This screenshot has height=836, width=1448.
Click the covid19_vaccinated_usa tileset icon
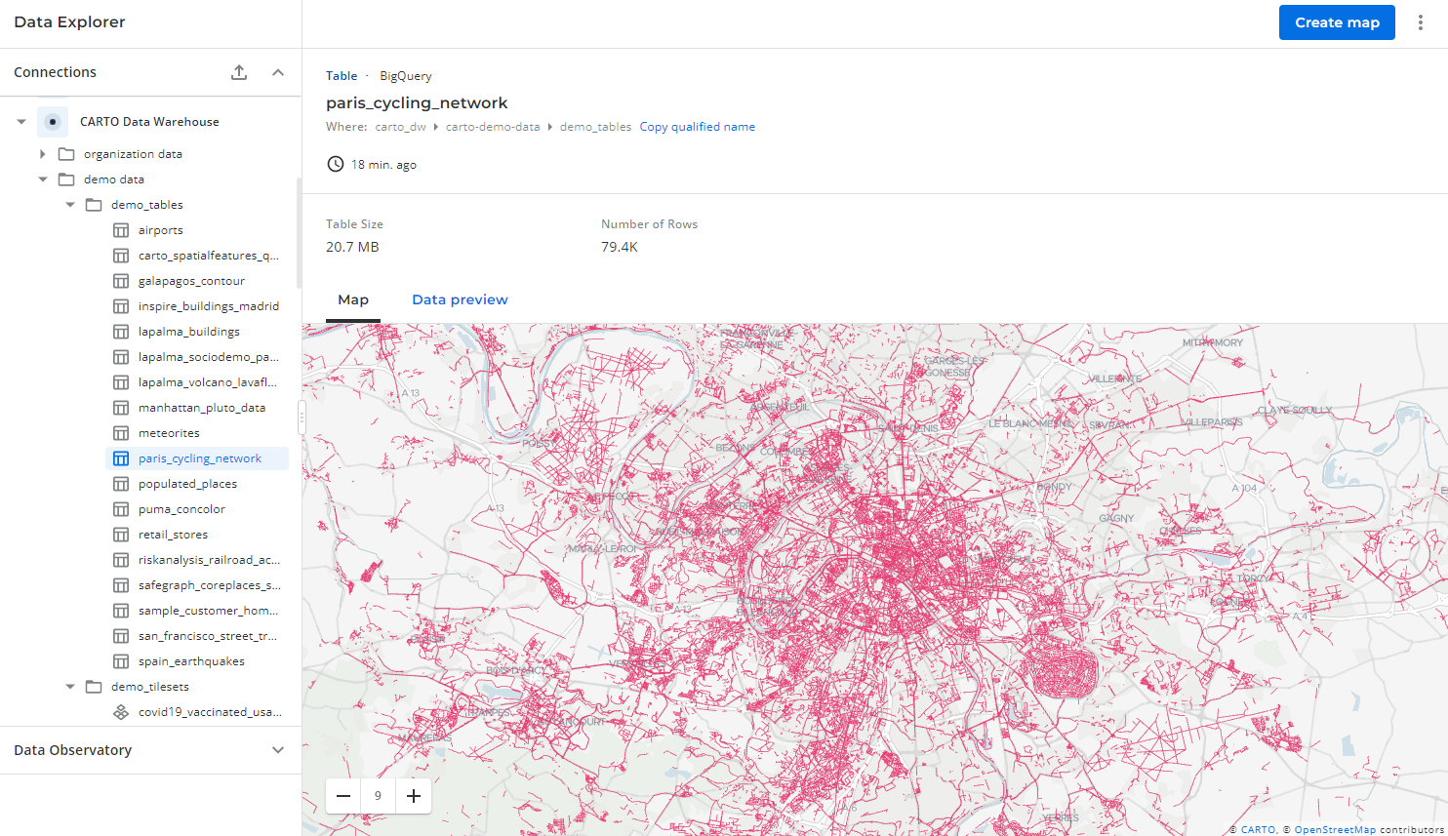coord(121,712)
